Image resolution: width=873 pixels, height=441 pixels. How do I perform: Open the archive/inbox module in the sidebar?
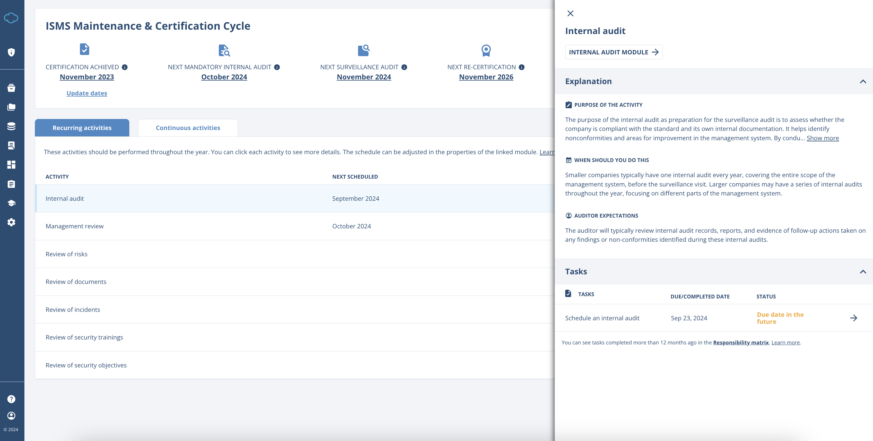pyautogui.click(x=12, y=88)
